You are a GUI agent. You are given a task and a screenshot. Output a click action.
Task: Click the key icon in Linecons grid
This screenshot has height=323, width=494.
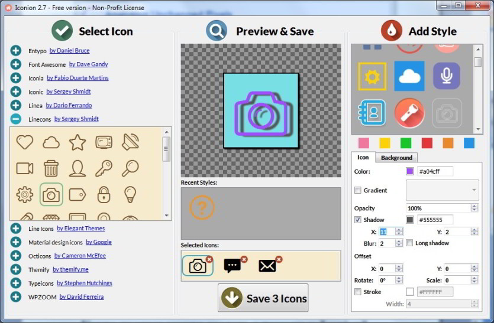(x=104, y=168)
